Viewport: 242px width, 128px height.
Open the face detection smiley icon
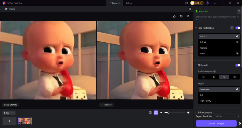click(x=232, y=28)
